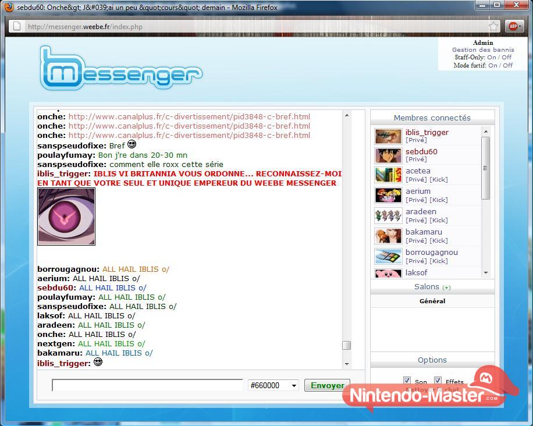Image resolution: width=533 pixels, height=426 pixels.
Task: Click chat scrollbar down arrow
Action: coord(347,364)
